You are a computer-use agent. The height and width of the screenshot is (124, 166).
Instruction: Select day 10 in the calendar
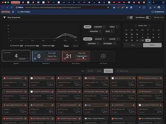(153, 37)
